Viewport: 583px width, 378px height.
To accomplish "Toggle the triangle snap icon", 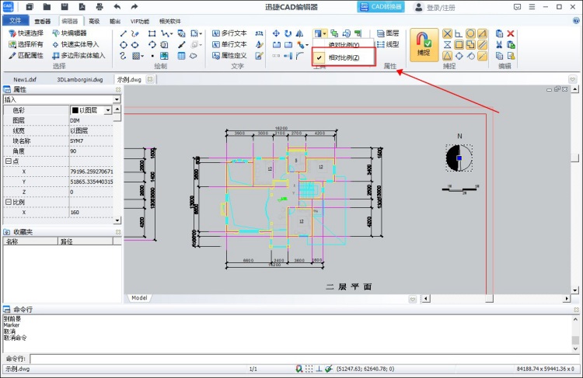I will (447, 56).
